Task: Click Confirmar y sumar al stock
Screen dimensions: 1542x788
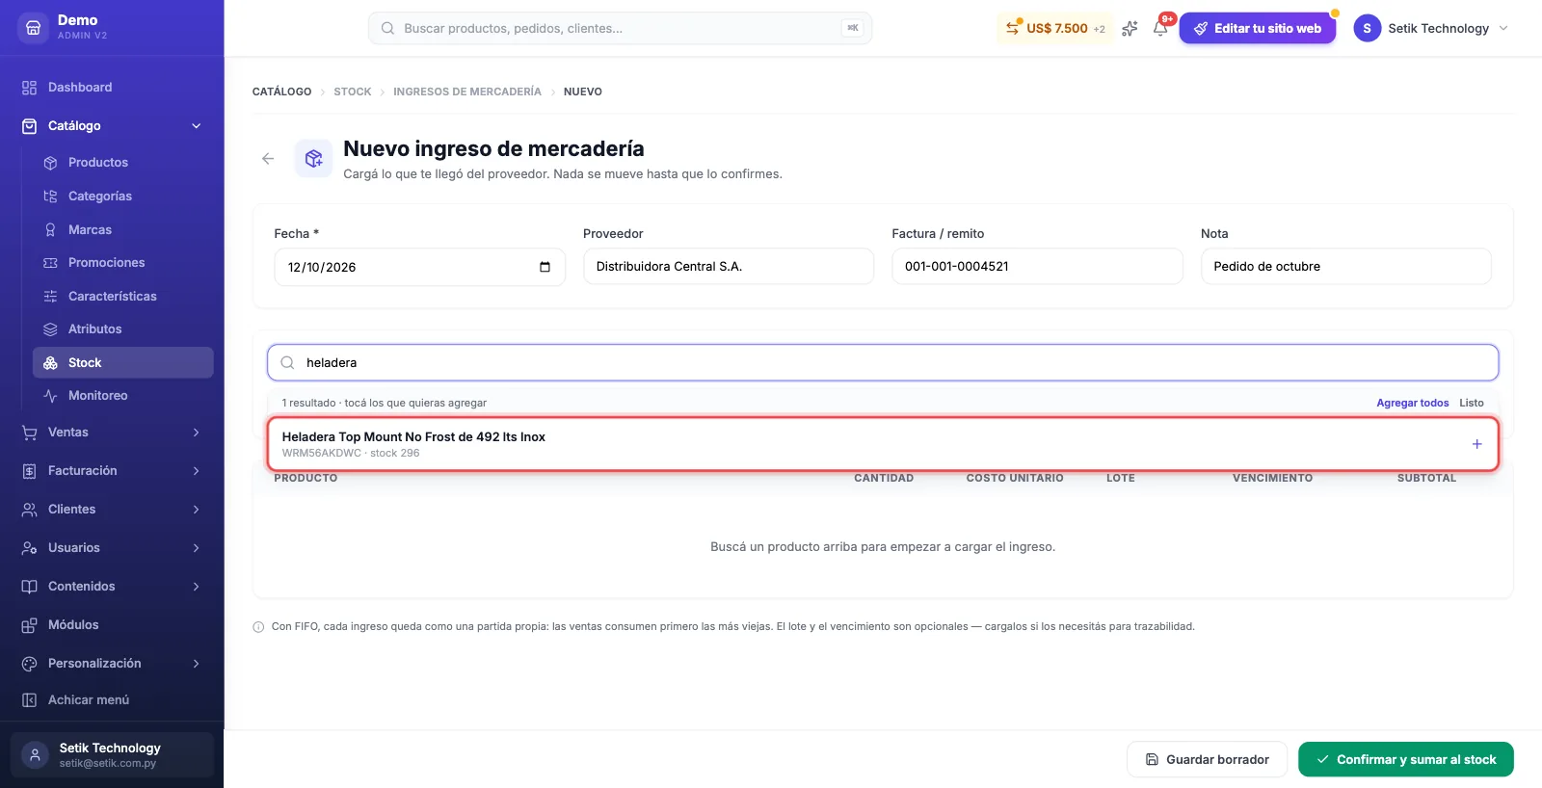Action: (1406, 759)
